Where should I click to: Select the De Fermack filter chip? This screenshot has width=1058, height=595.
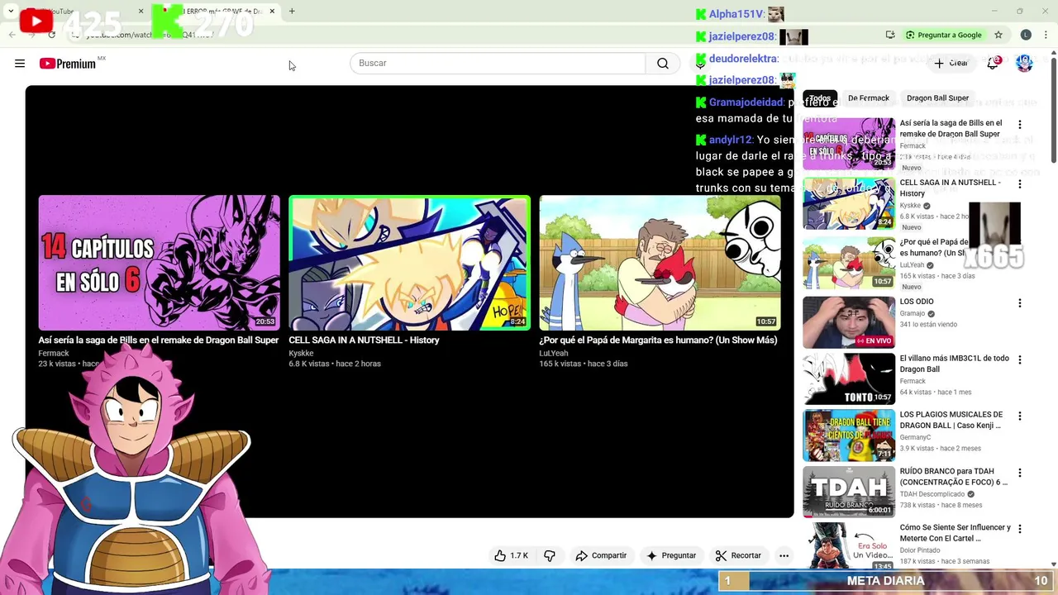point(869,98)
